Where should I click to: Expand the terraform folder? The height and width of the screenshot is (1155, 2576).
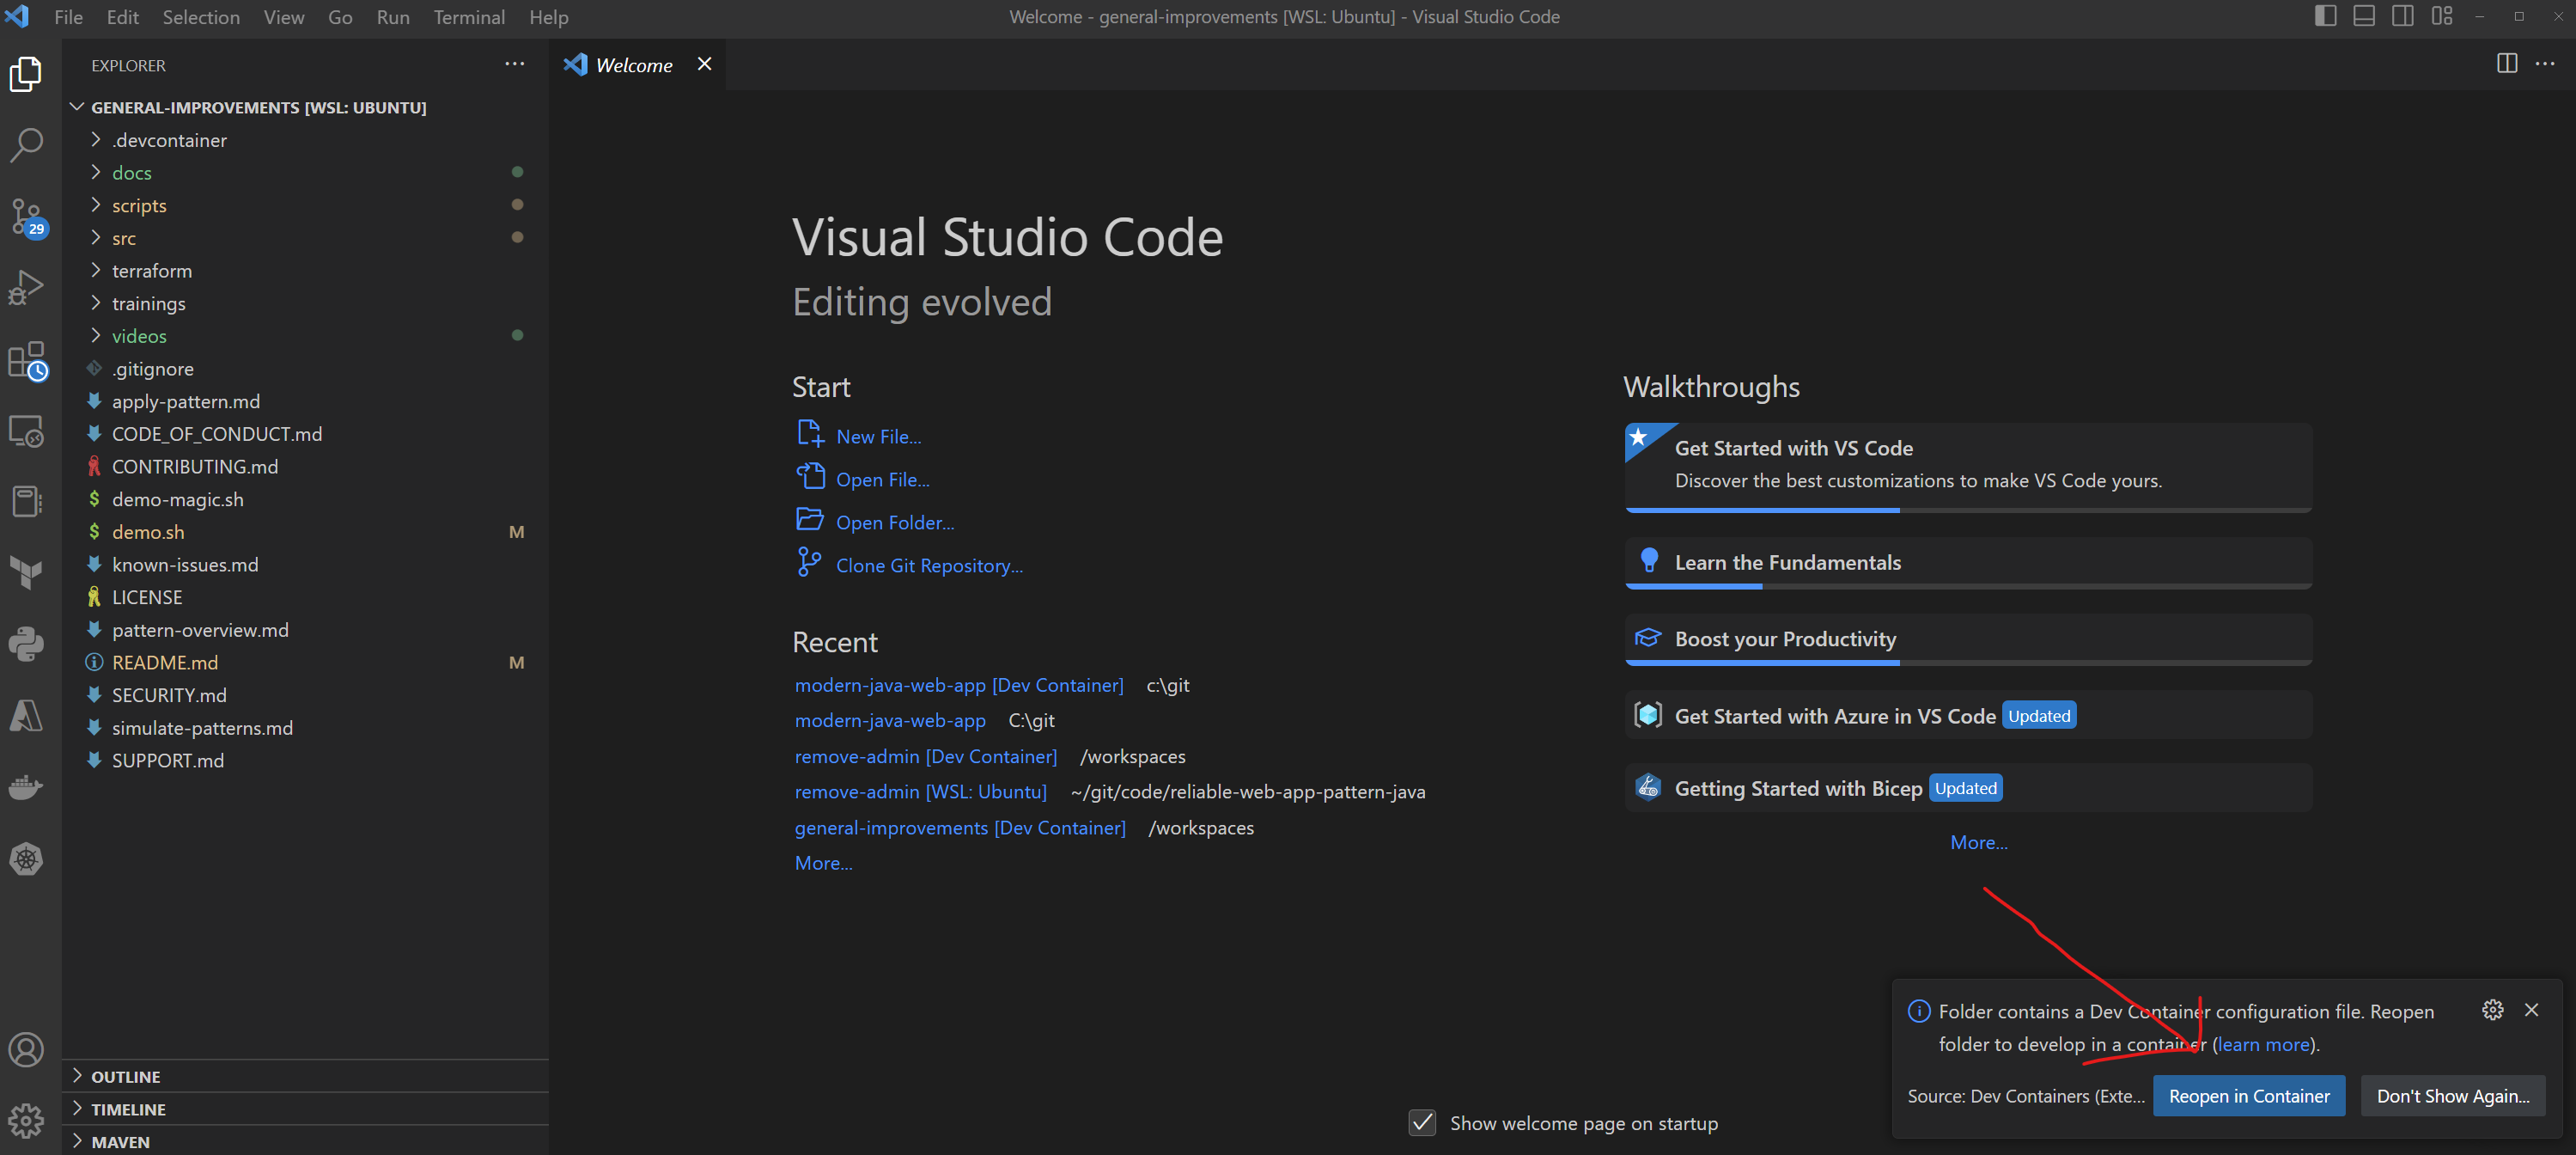(x=151, y=270)
